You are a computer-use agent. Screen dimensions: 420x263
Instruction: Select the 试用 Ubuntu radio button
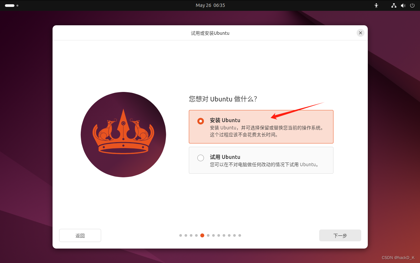(201, 158)
